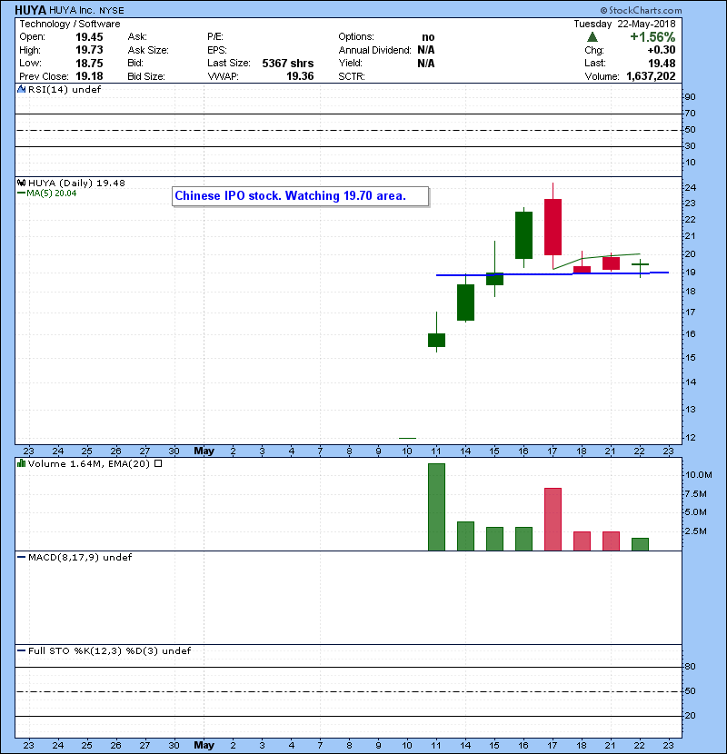This screenshot has height=754, width=727.
Task: Click the green candlestick for May 14
Action: [x=465, y=303]
